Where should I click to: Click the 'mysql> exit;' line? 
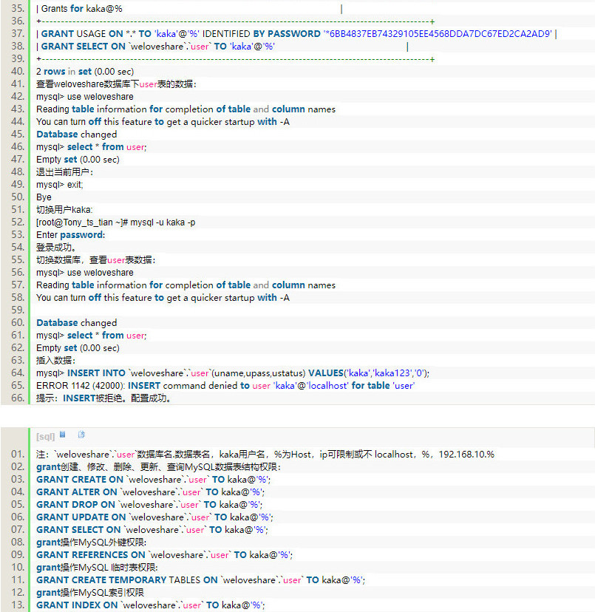[x=60, y=185]
